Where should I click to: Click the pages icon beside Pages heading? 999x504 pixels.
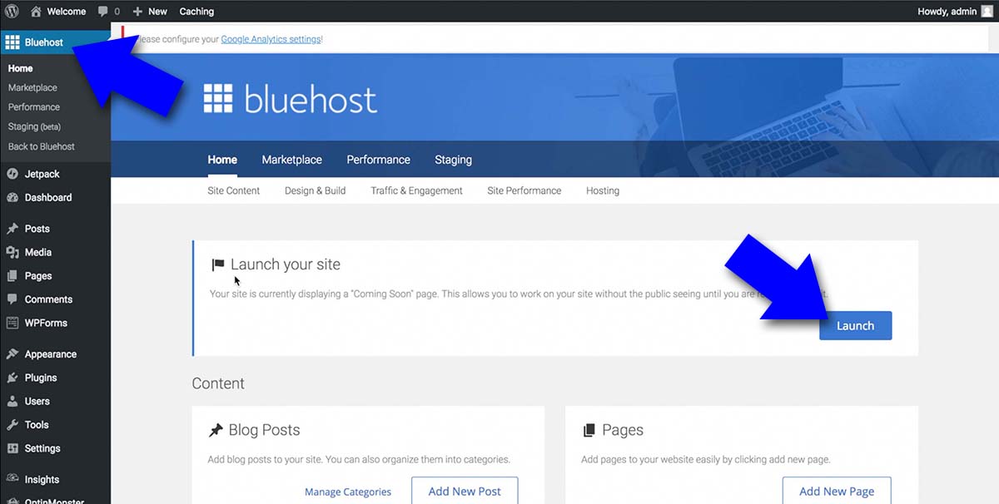(x=589, y=431)
